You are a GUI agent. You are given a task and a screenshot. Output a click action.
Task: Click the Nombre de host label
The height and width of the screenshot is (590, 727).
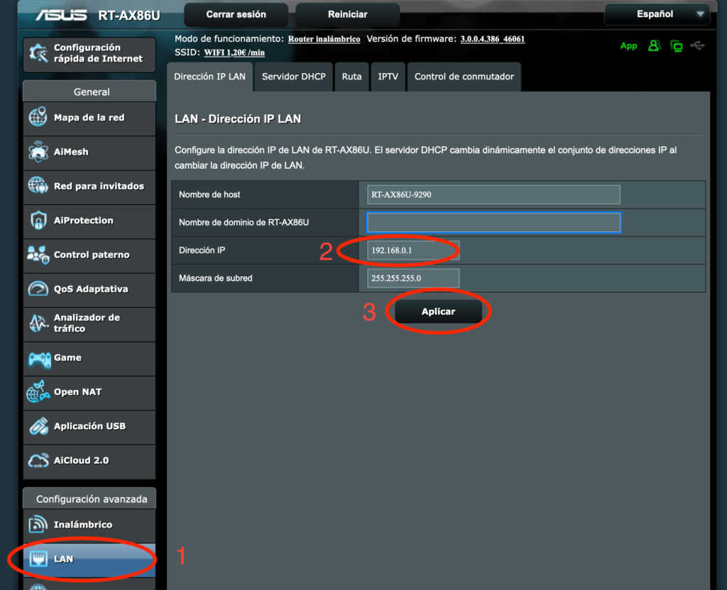coord(209,194)
